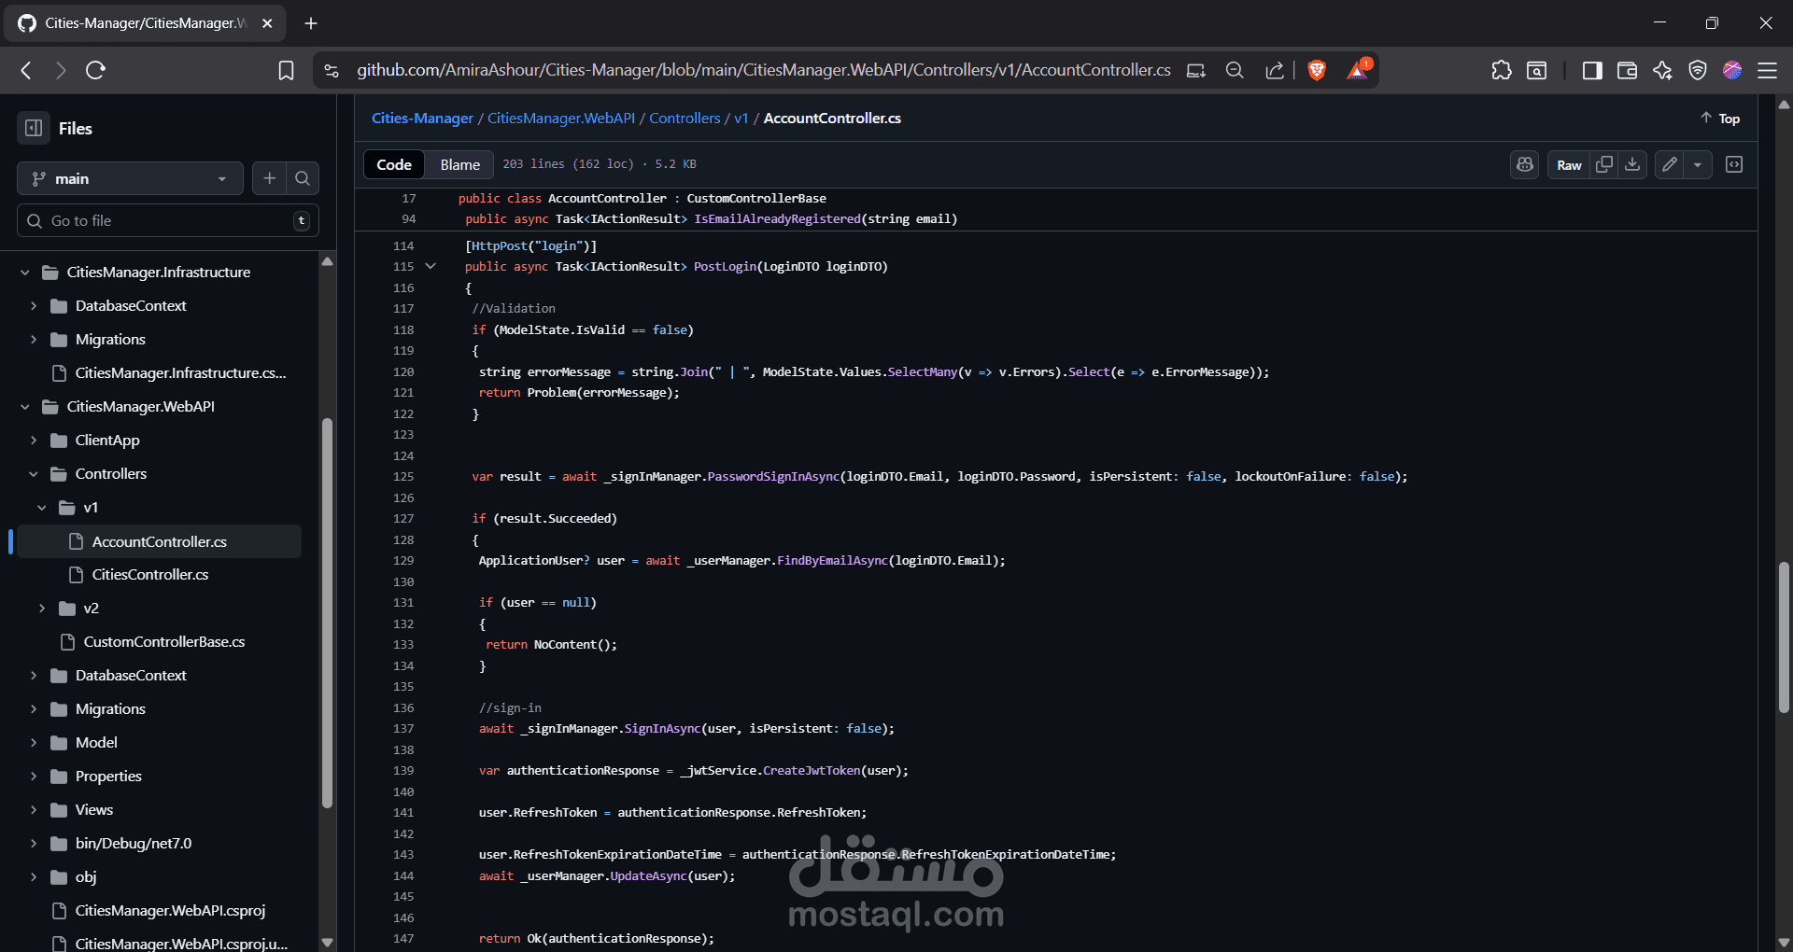Select line number 125

(x=403, y=477)
